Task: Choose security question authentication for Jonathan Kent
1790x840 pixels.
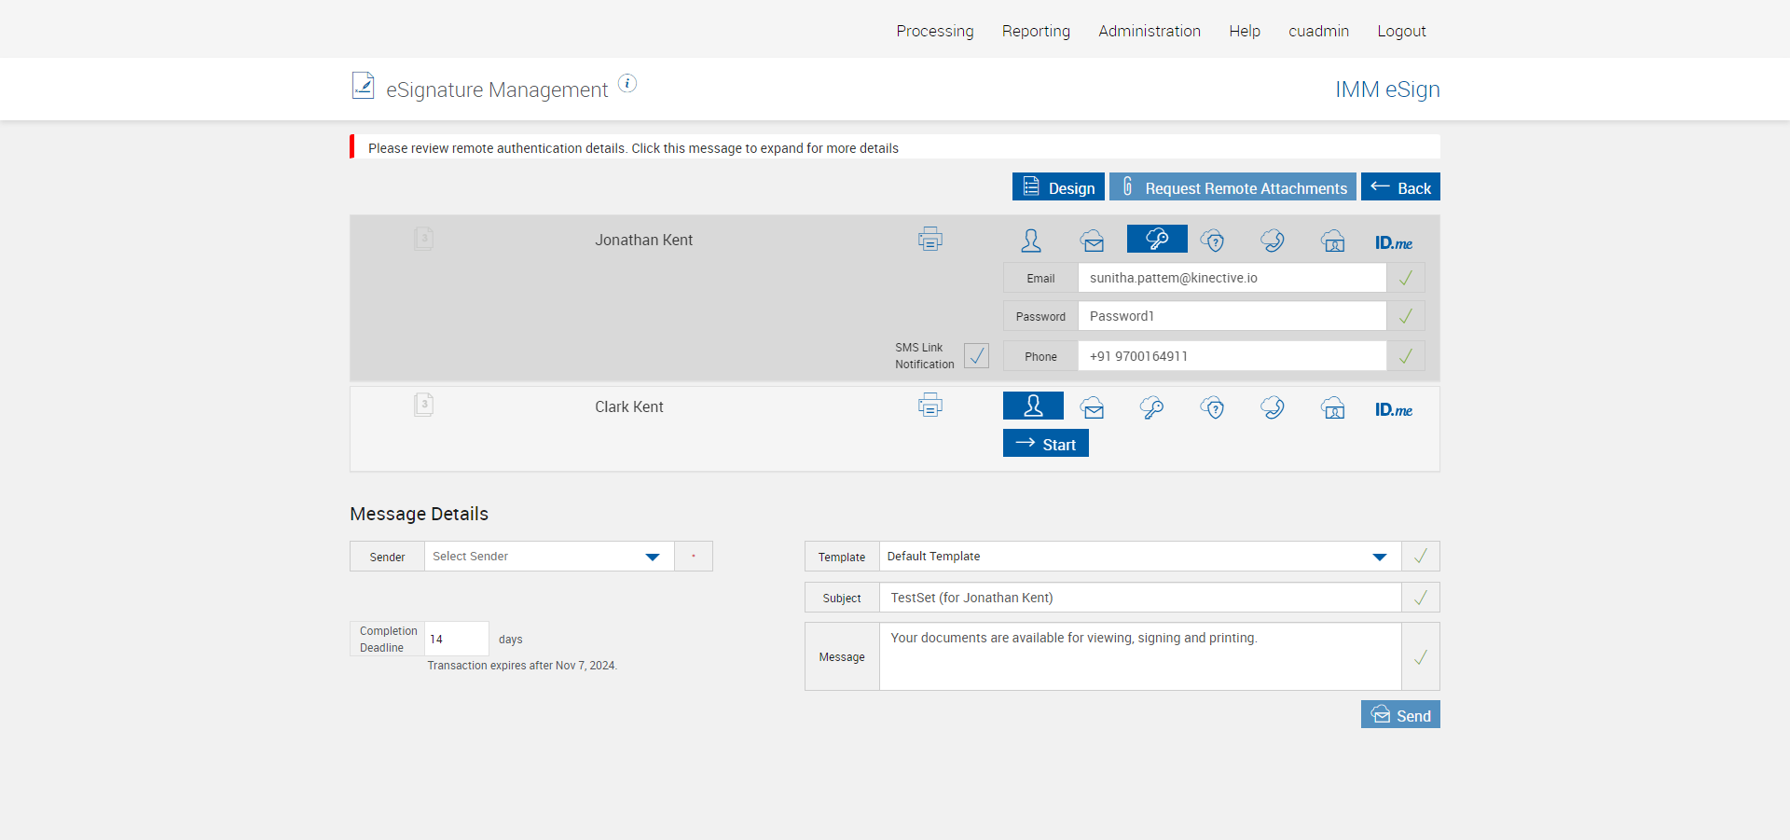Action: pyautogui.click(x=1212, y=241)
